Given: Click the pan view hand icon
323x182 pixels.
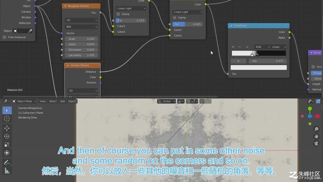Looking at the screenshot, I should (x=316, y=136).
